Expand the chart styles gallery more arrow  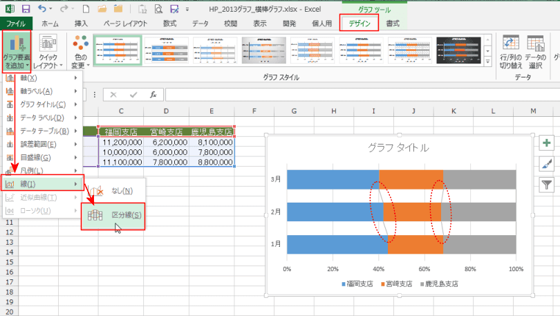[488, 62]
